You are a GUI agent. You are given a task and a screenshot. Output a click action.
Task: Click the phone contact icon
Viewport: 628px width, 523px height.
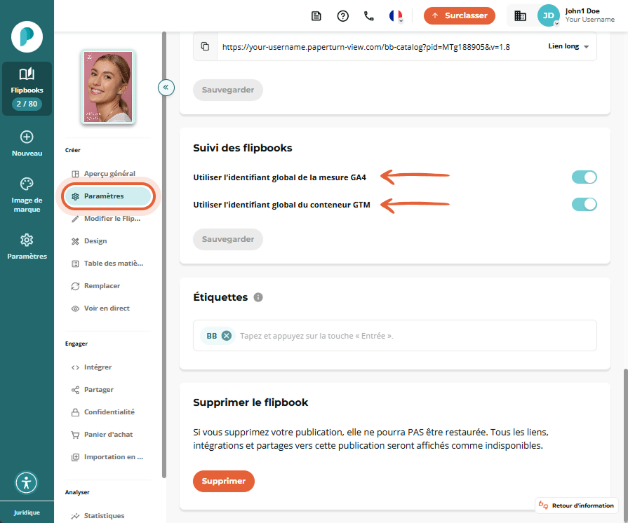[369, 16]
